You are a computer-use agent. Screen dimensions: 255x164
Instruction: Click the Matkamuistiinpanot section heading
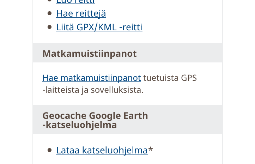[89, 54]
